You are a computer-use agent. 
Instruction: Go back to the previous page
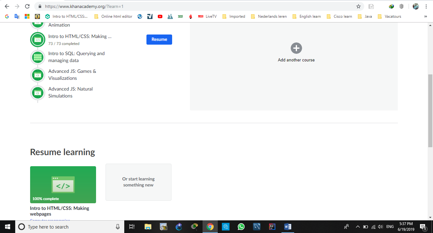(7, 6)
